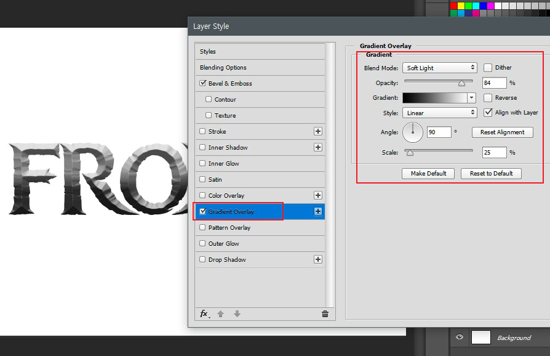Add another Stroke effect plus icon
The width and height of the screenshot is (550, 356).
pyautogui.click(x=318, y=131)
